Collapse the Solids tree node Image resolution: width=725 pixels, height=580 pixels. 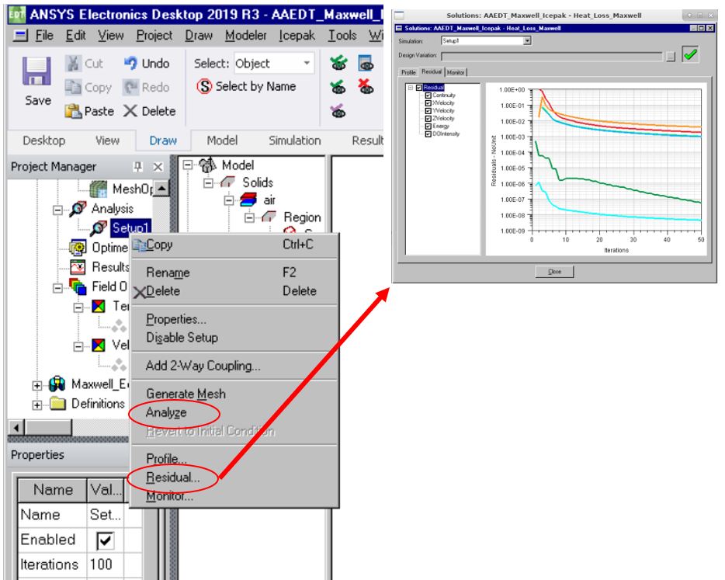click(x=209, y=183)
